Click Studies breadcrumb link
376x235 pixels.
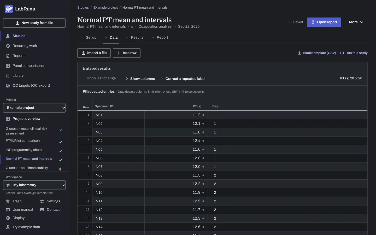point(83,8)
